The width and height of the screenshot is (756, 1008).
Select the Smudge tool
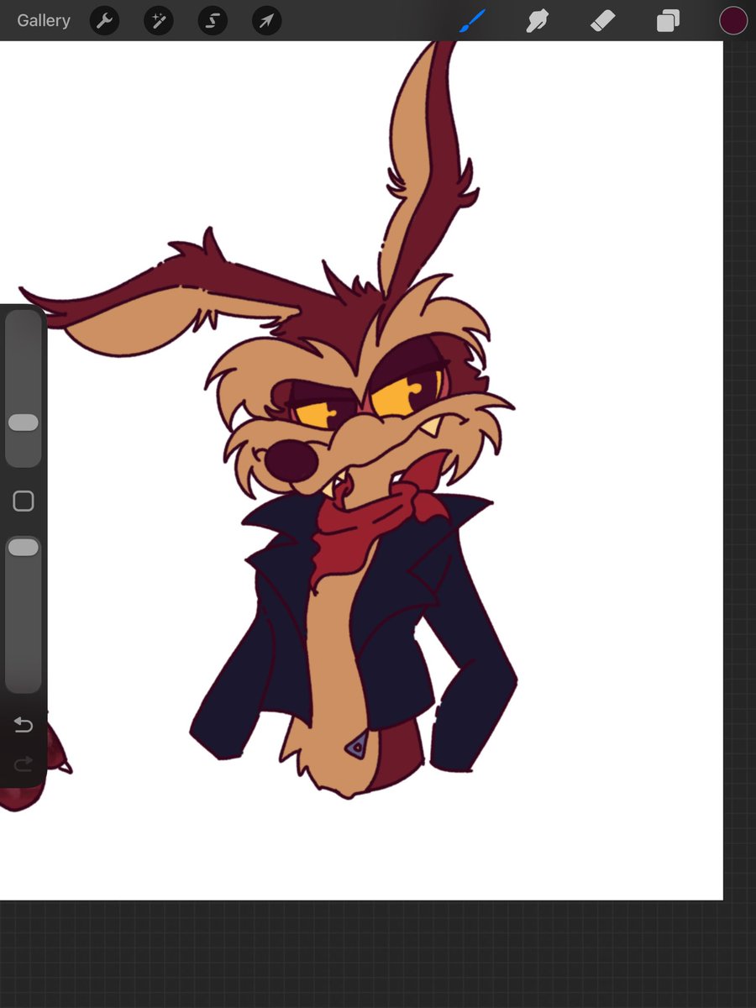538,20
